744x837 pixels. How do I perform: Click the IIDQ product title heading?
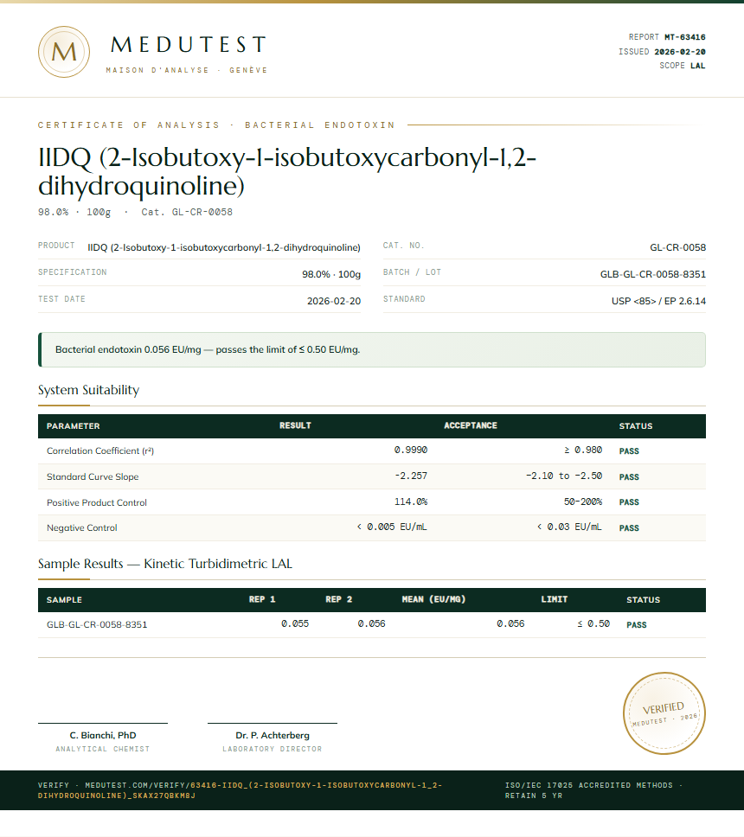[x=287, y=171]
